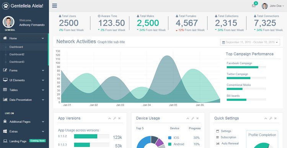Select the Dashboard submenu item

(x=16, y=47)
